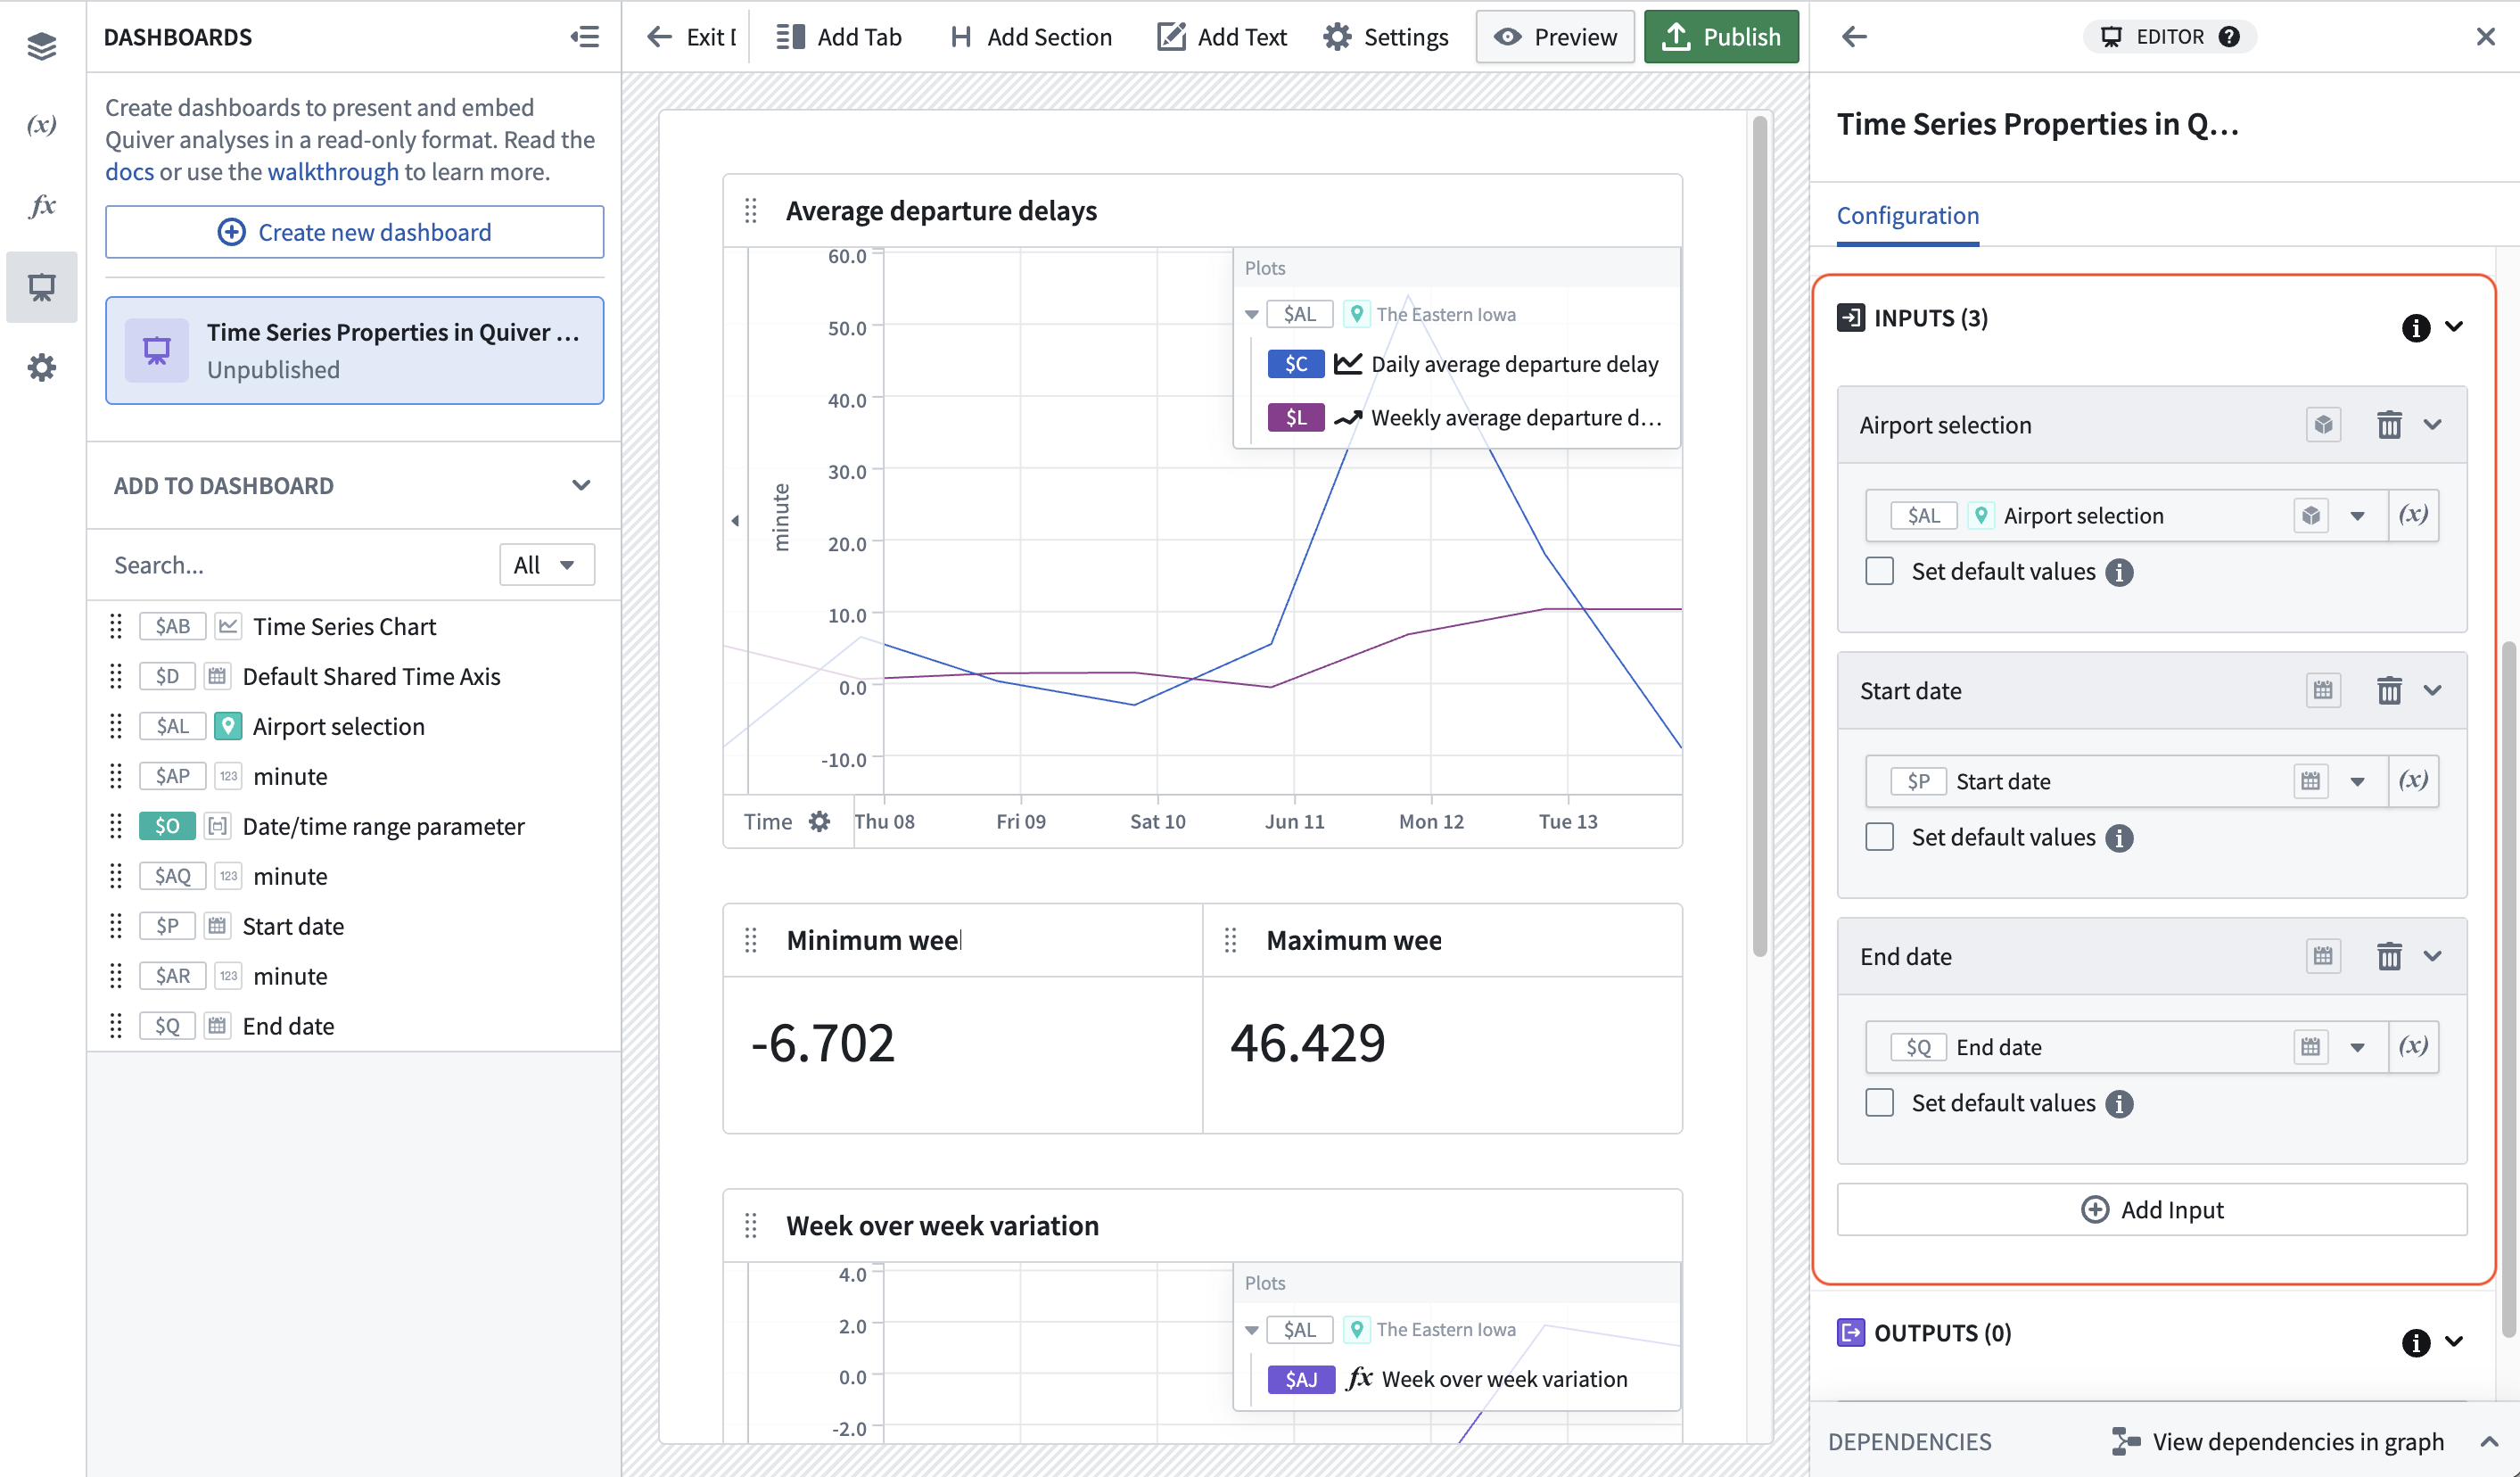Click Add Section in toolbar
This screenshot has height=1477, width=2520.
pyautogui.click(x=1029, y=37)
